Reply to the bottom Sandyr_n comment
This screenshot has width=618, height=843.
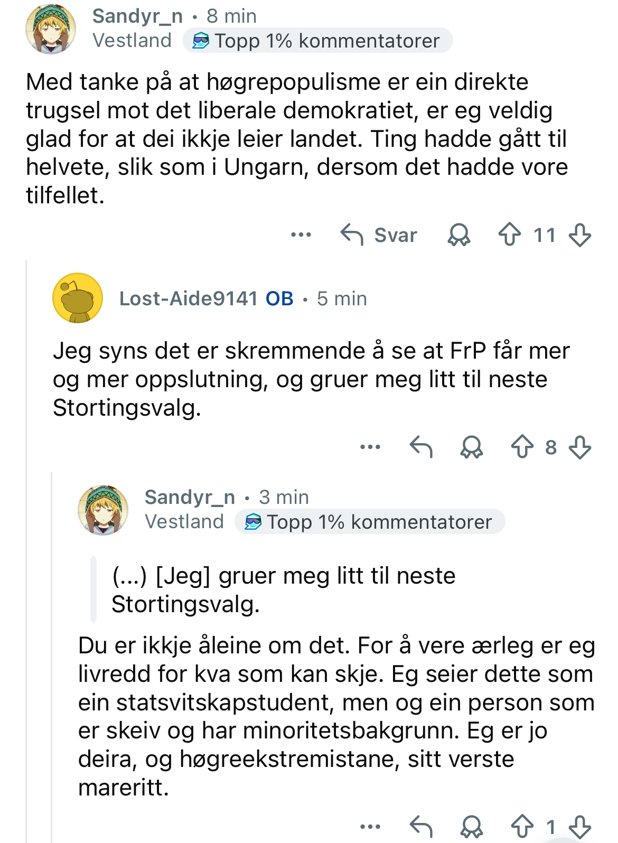tap(421, 827)
